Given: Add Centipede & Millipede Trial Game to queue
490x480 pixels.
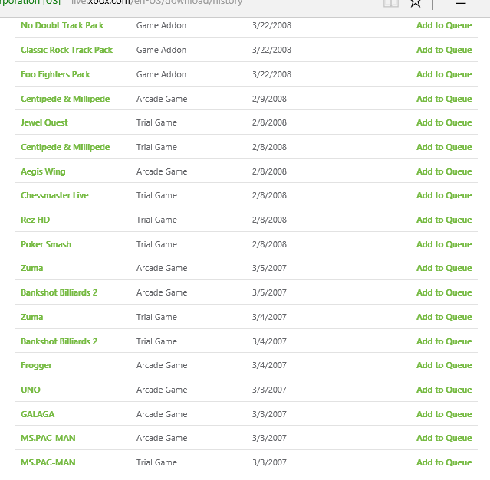Looking at the screenshot, I should [x=444, y=147].
